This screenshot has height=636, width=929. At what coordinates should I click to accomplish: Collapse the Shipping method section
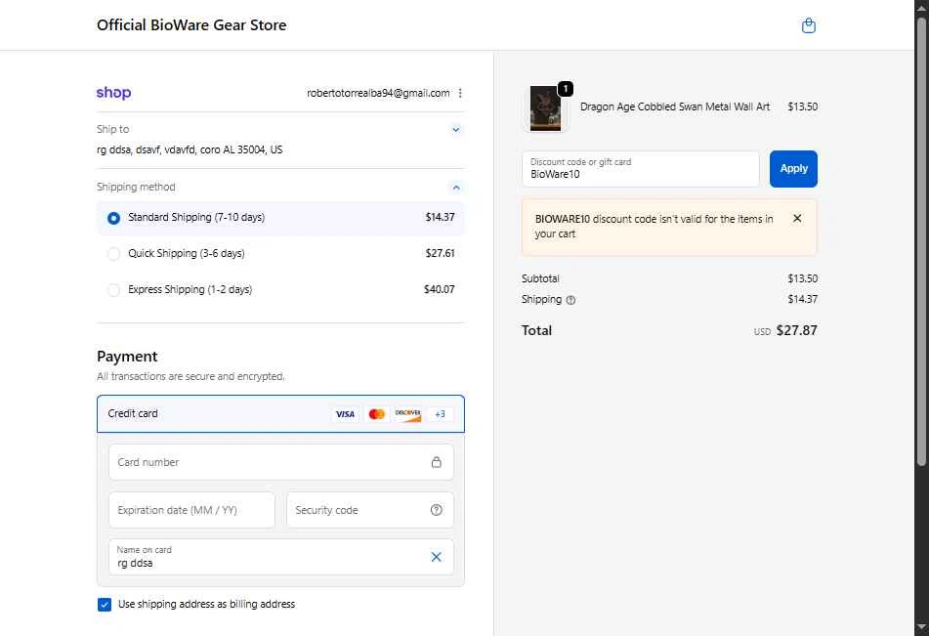455,188
